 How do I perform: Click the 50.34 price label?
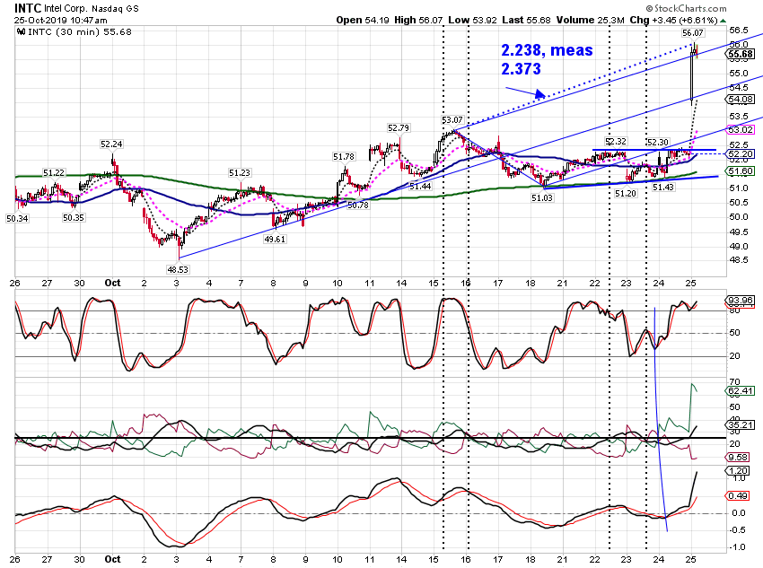(17, 219)
